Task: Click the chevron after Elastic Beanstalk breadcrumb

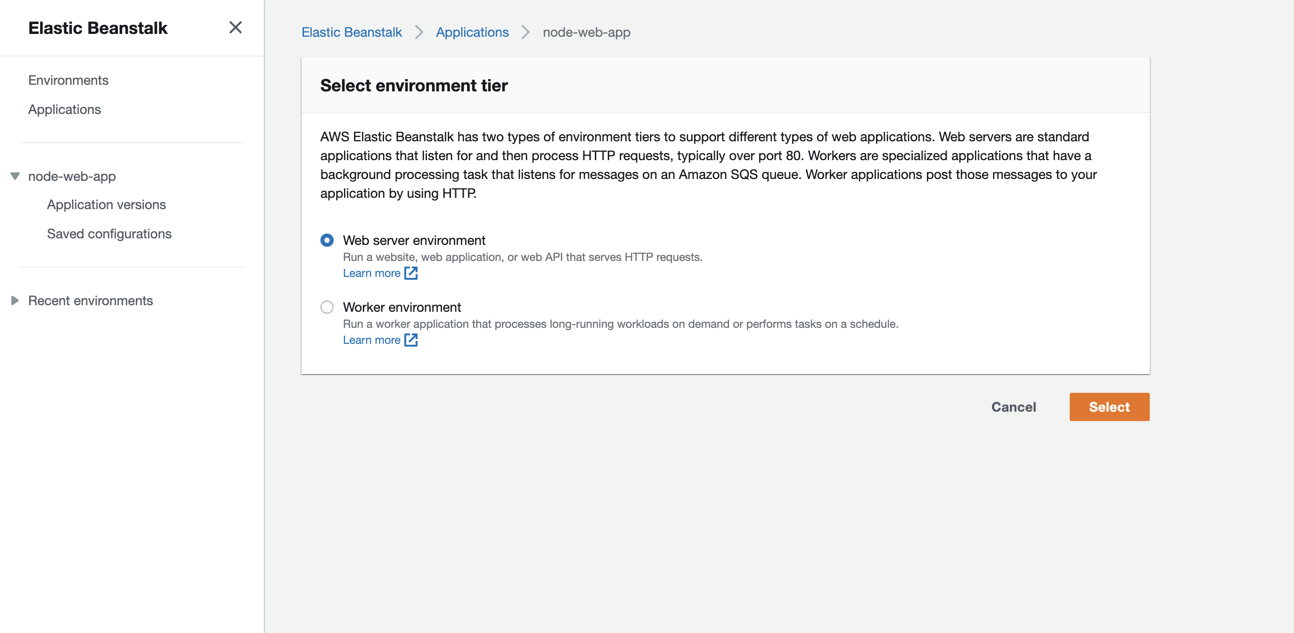Action: click(x=419, y=32)
